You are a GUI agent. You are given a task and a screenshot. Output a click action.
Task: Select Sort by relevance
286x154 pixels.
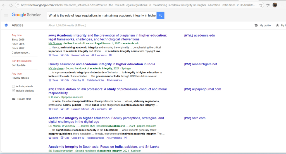(22, 61)
